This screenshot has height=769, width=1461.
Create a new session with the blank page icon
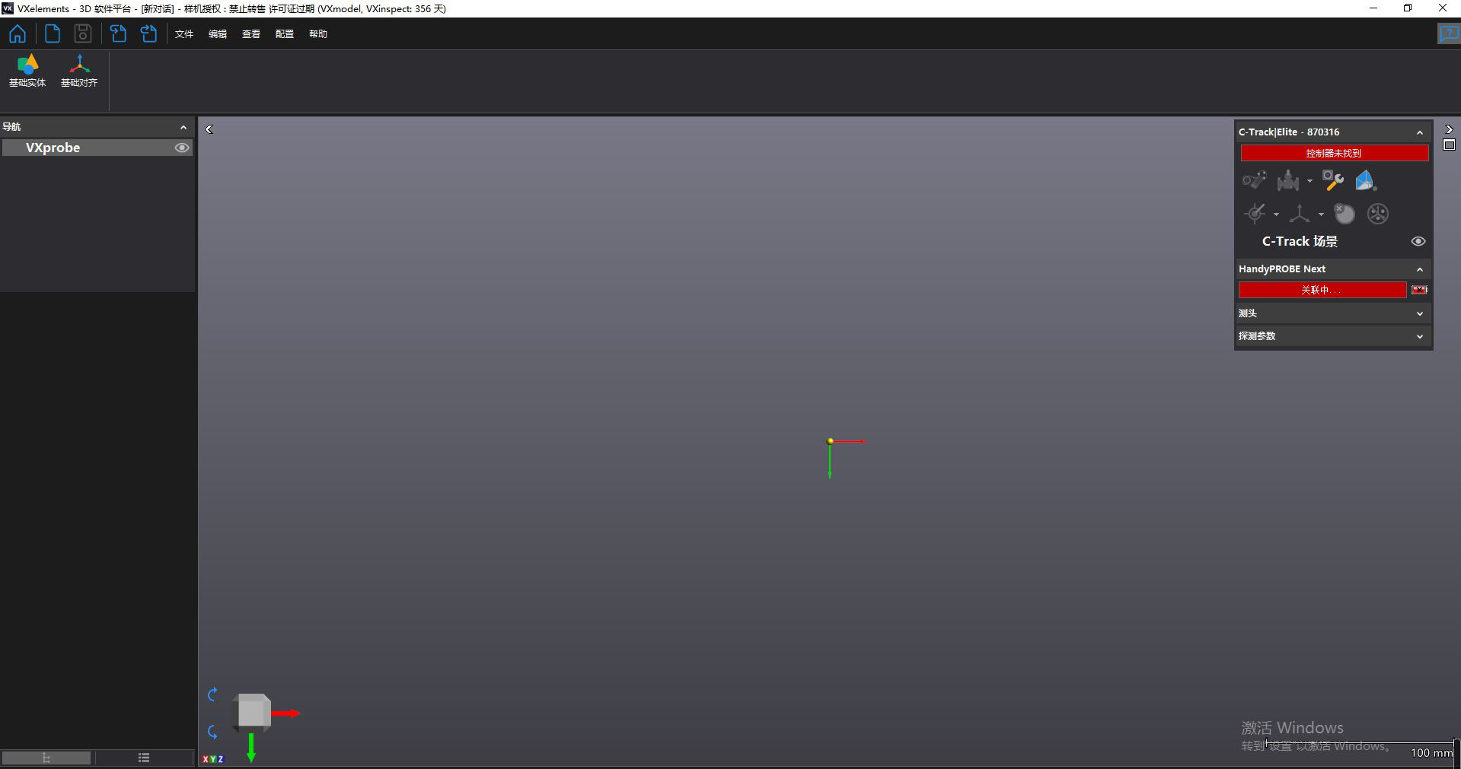(52, 33)
